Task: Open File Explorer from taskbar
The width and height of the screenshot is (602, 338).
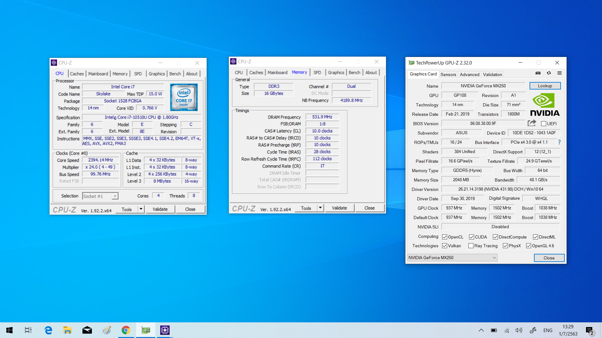Action: (x=67, y=330)
